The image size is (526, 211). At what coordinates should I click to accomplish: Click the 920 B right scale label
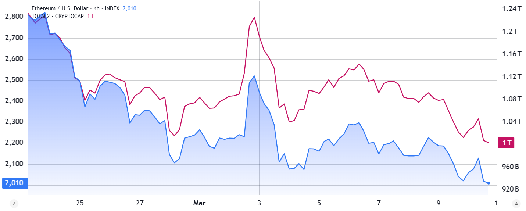click(x=511, y=189)
